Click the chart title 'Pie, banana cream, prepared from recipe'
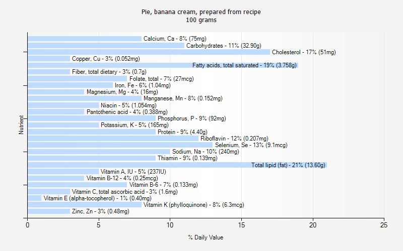 click(201, 12)
